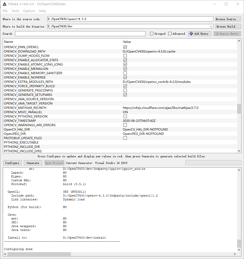Maximize the CMake window
The height and width of the screenshot is (259, 244).
(226, 4)
